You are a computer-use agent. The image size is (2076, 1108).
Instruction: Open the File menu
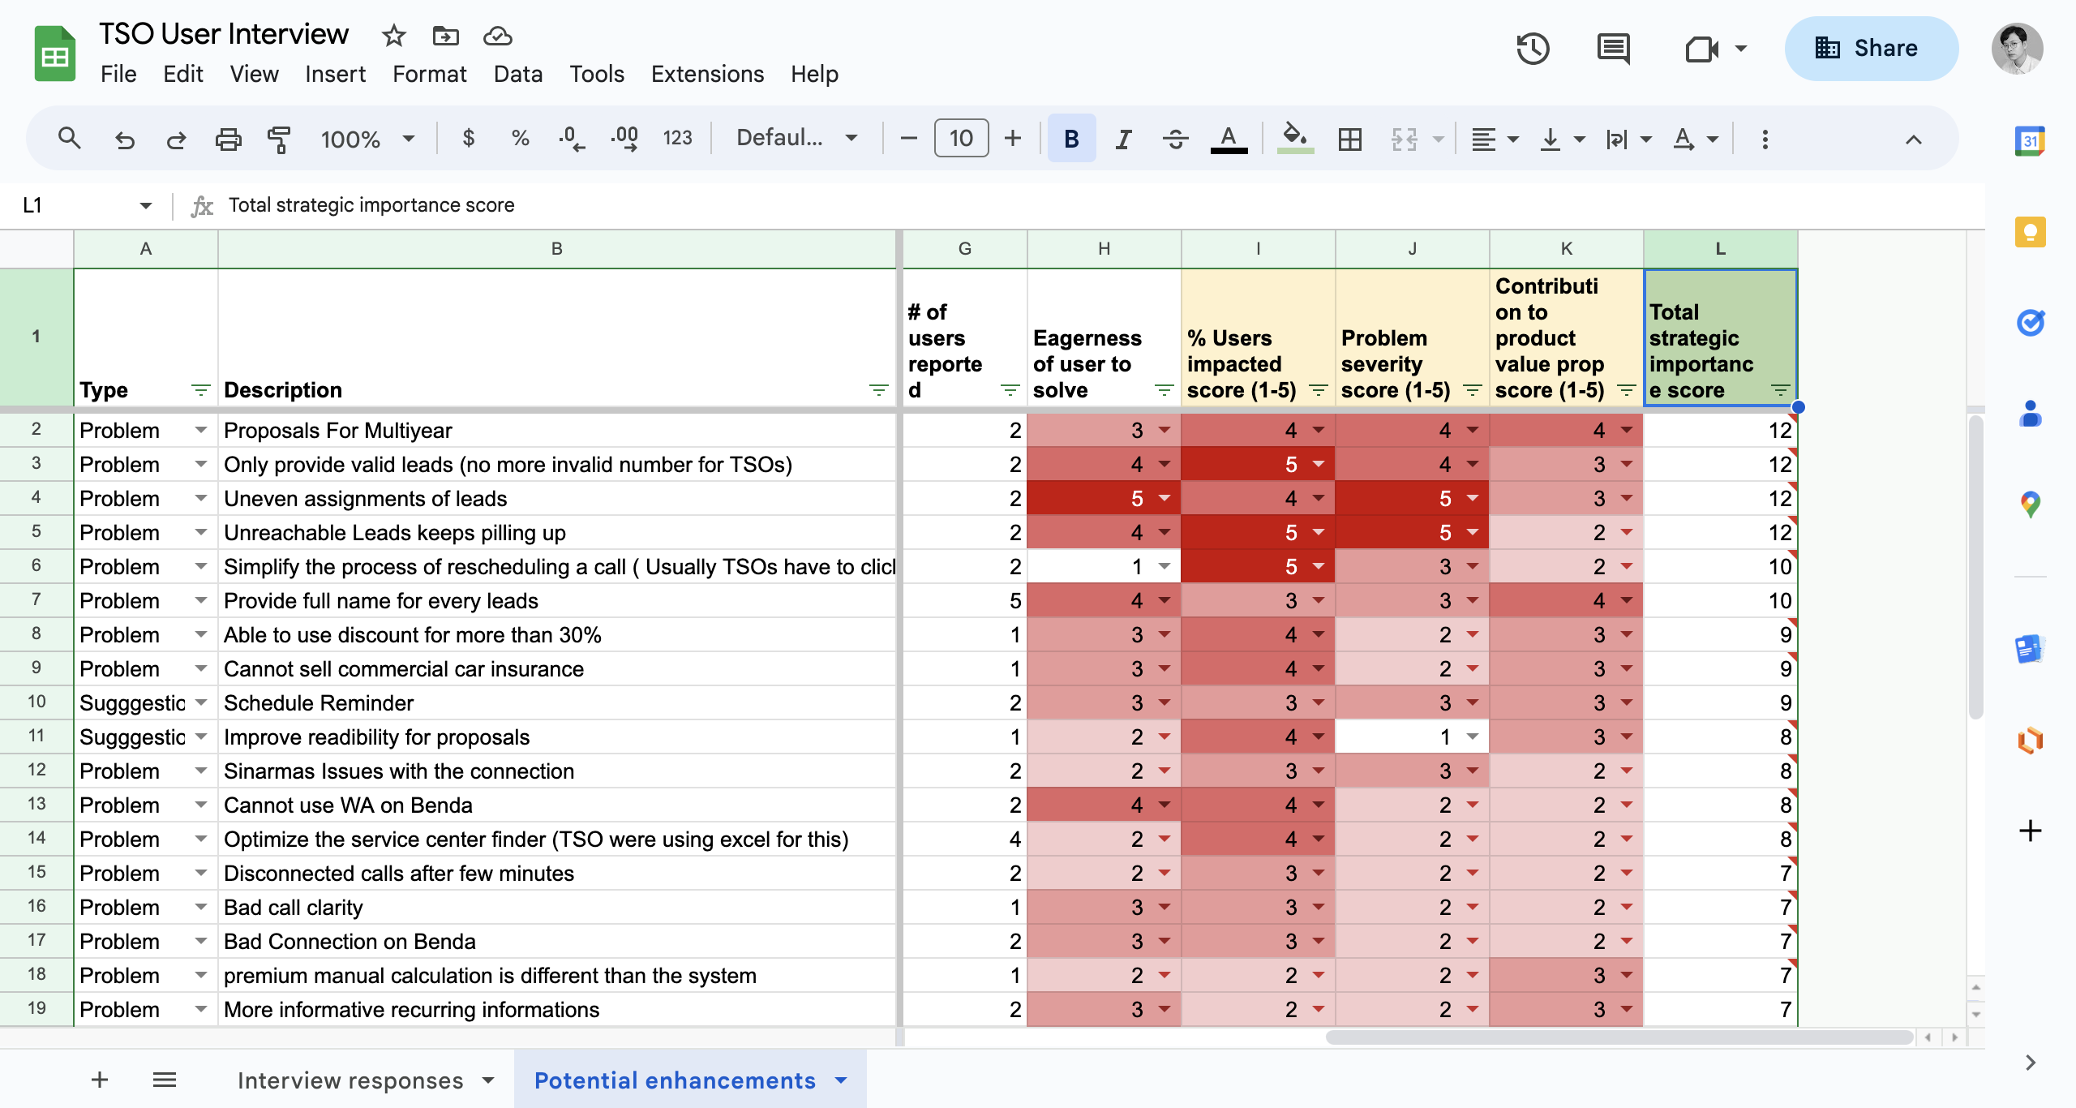click(x=118, y=74)
